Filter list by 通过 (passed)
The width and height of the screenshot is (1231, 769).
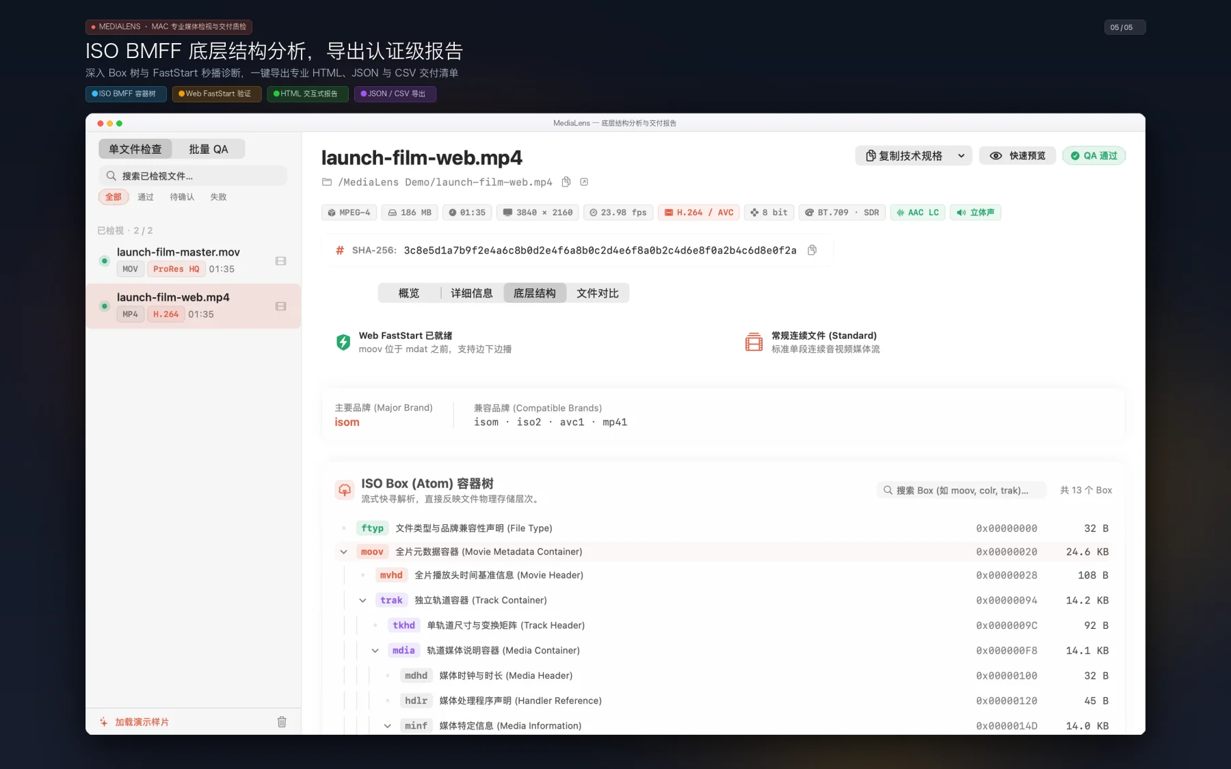point(146,197)
